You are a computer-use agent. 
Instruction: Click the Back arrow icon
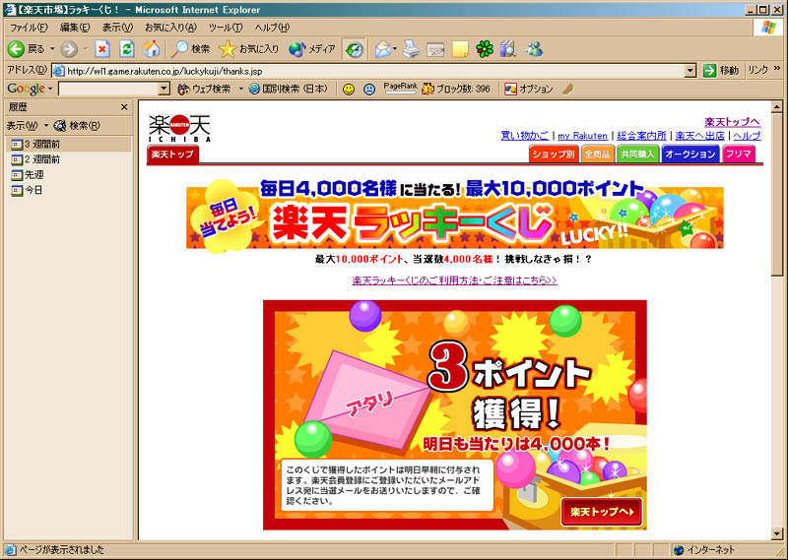click(x=16, y=49)
